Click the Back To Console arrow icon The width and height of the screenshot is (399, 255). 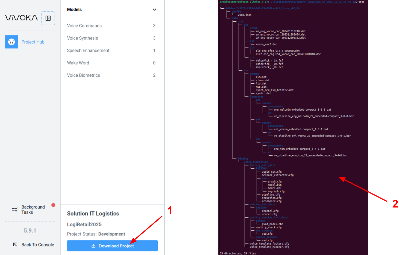click(15, 245)
